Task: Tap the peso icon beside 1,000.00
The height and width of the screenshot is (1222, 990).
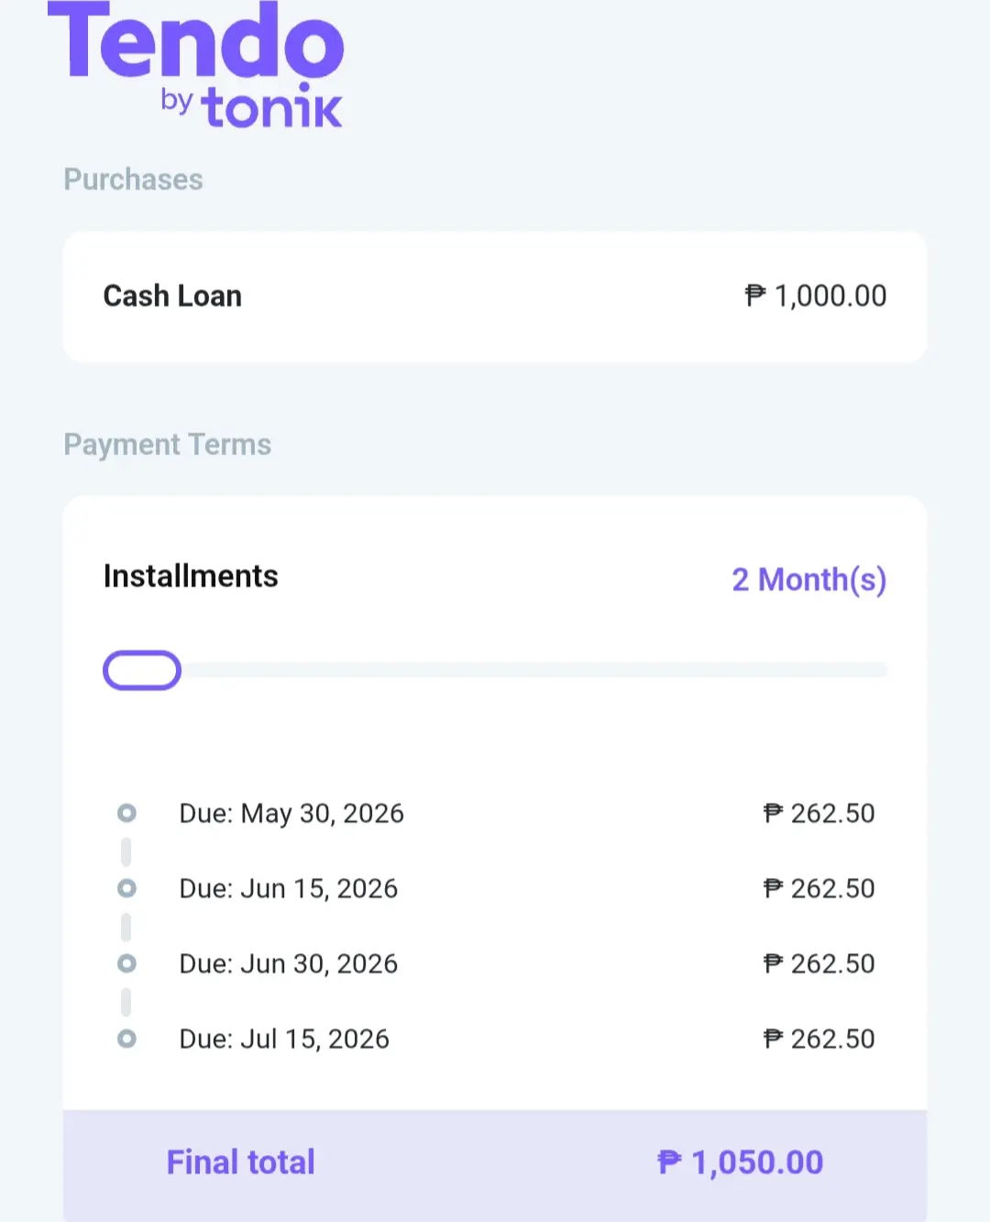Action: click(x=755, y=295)
